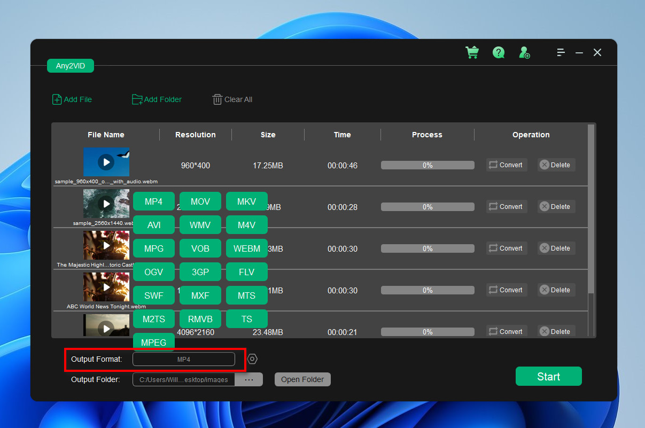Click the Open Folder button
The image size is (645, 428).
click(302, 379)
